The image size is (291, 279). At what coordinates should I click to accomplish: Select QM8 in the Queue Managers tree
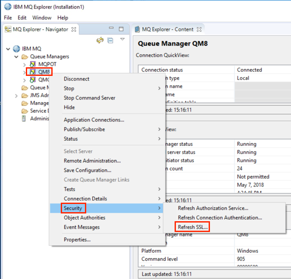44,72
